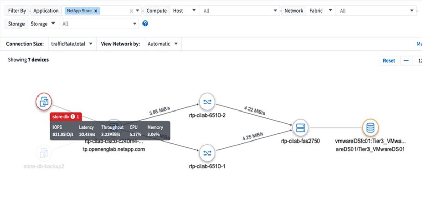422x207 pixels.
Task: Select the rtp-cilab-6510-2 switch icon
Action: (x=207, y=102)
